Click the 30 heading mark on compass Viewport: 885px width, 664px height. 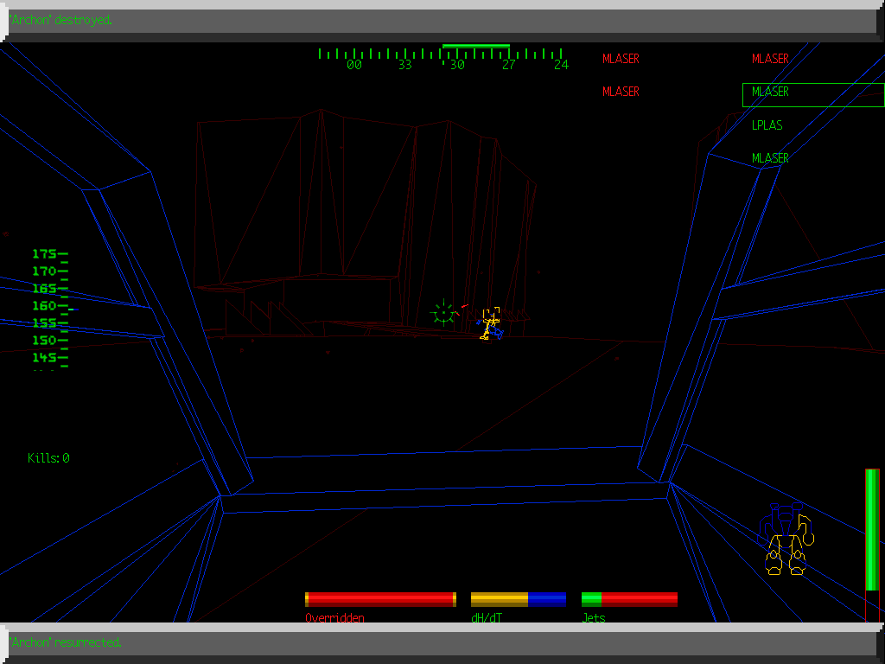pyautogui.click(x=457, y=65)
